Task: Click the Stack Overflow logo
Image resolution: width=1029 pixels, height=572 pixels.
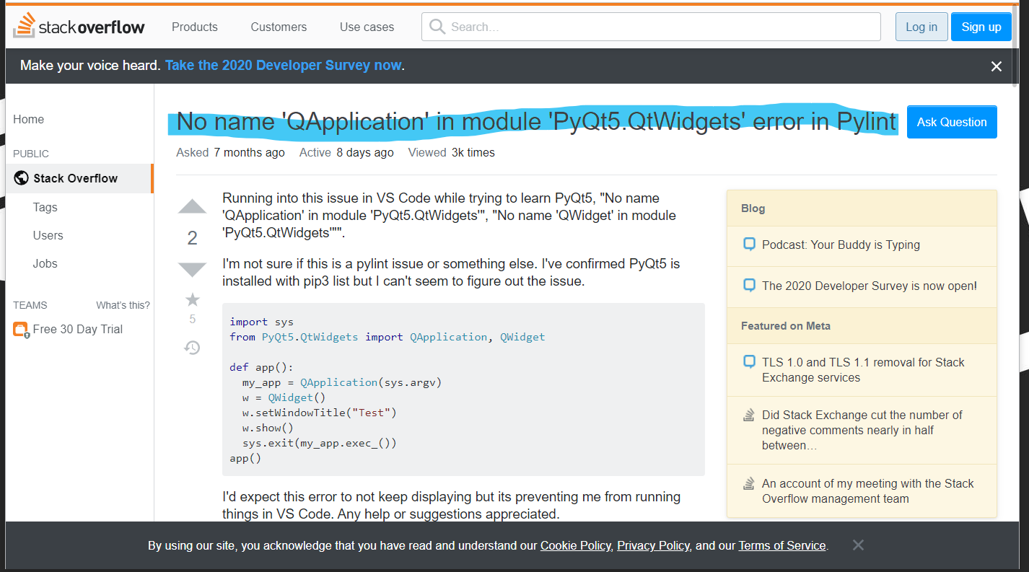Action: coord(79,27)
